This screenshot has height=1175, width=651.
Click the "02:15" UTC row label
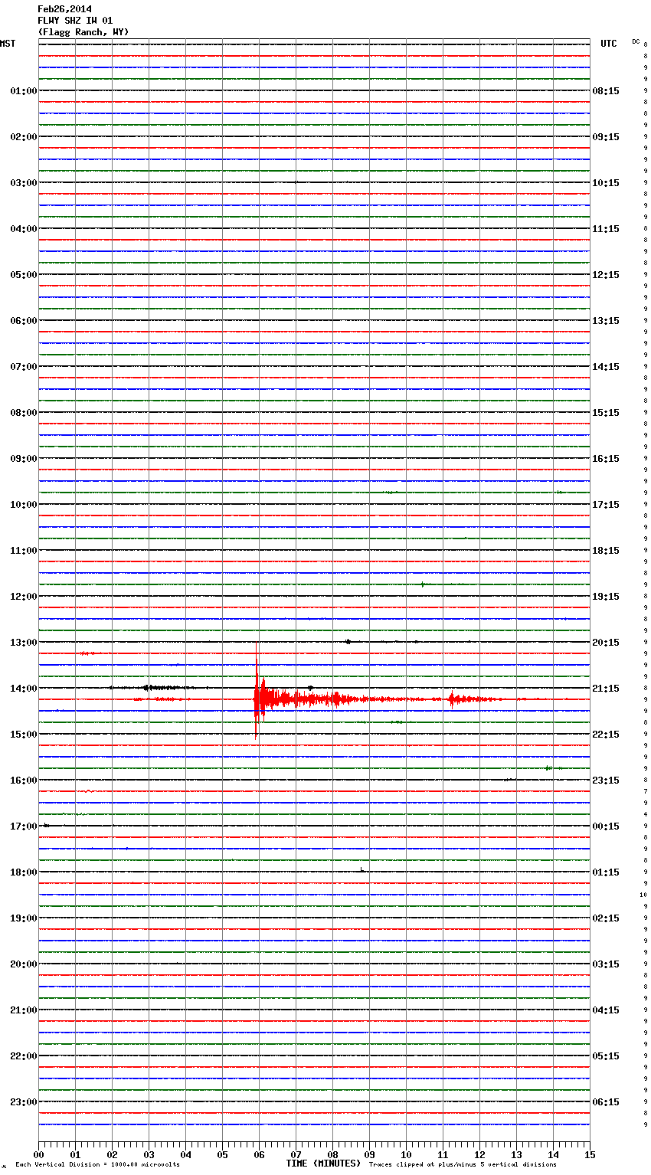pos(606,918)
